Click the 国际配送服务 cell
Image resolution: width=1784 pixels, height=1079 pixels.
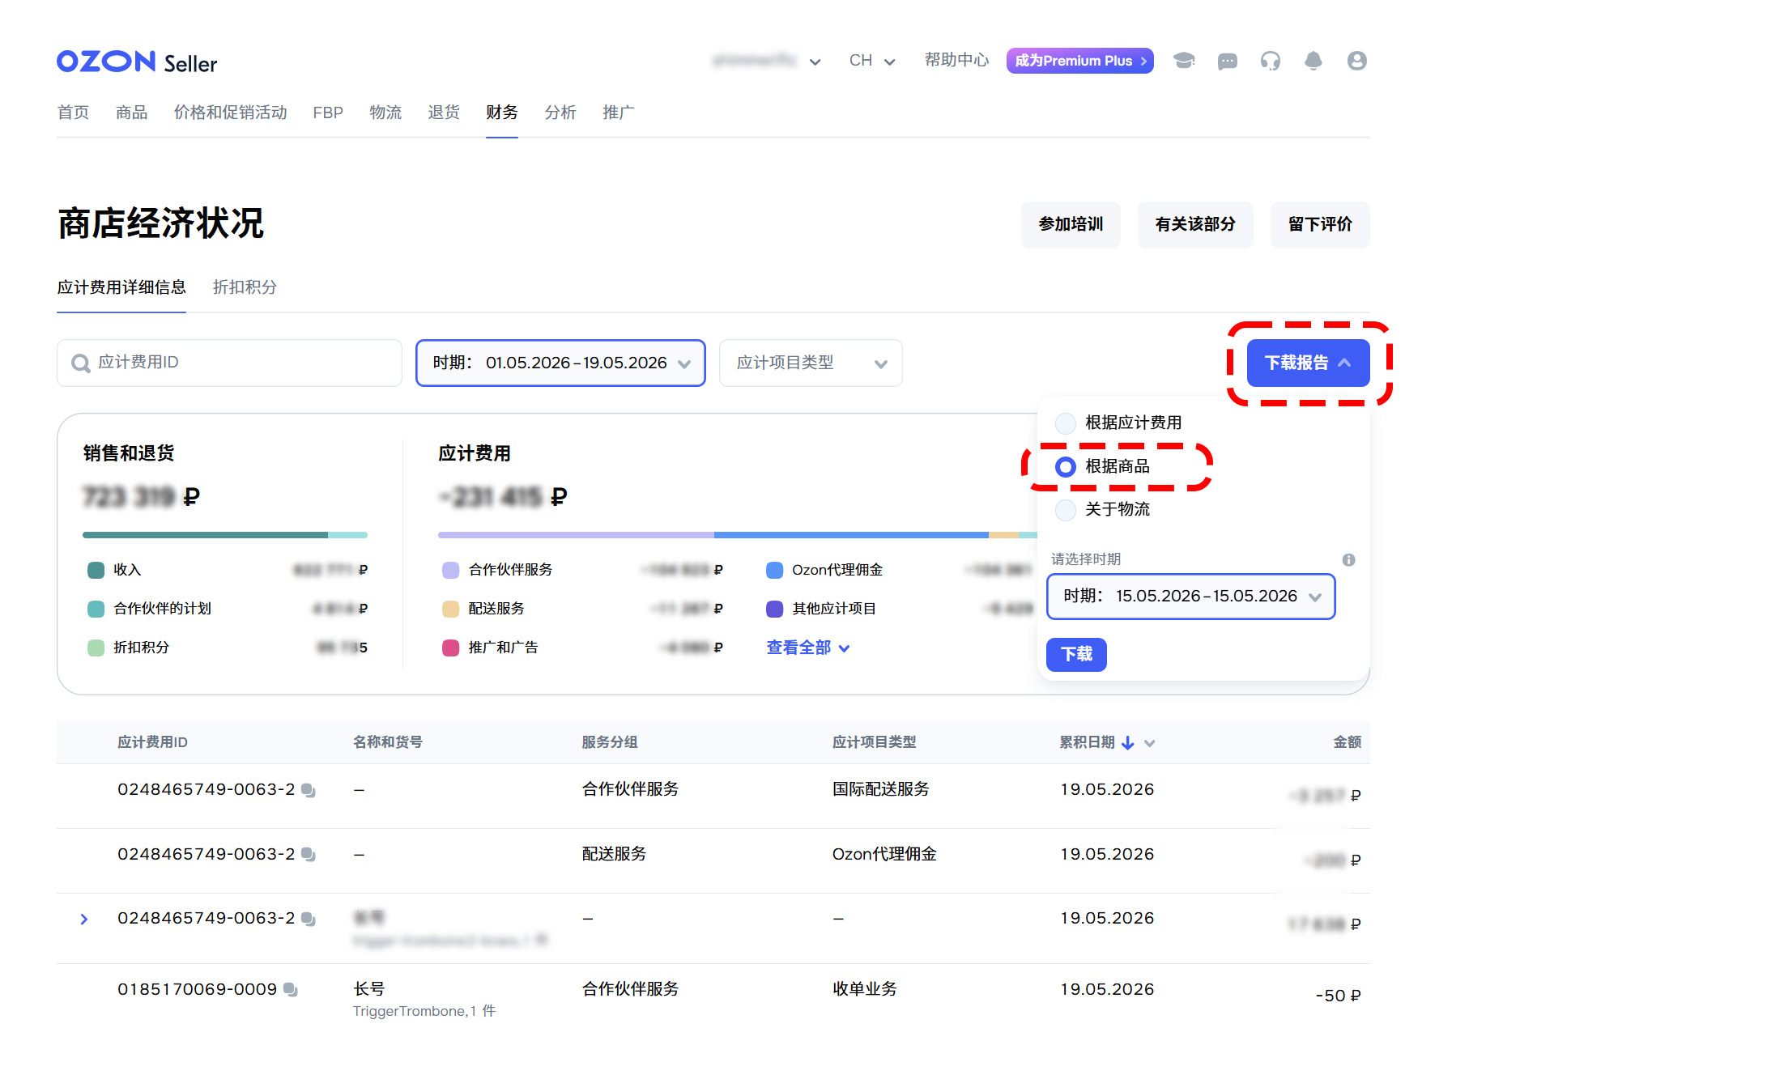(881, 789)
